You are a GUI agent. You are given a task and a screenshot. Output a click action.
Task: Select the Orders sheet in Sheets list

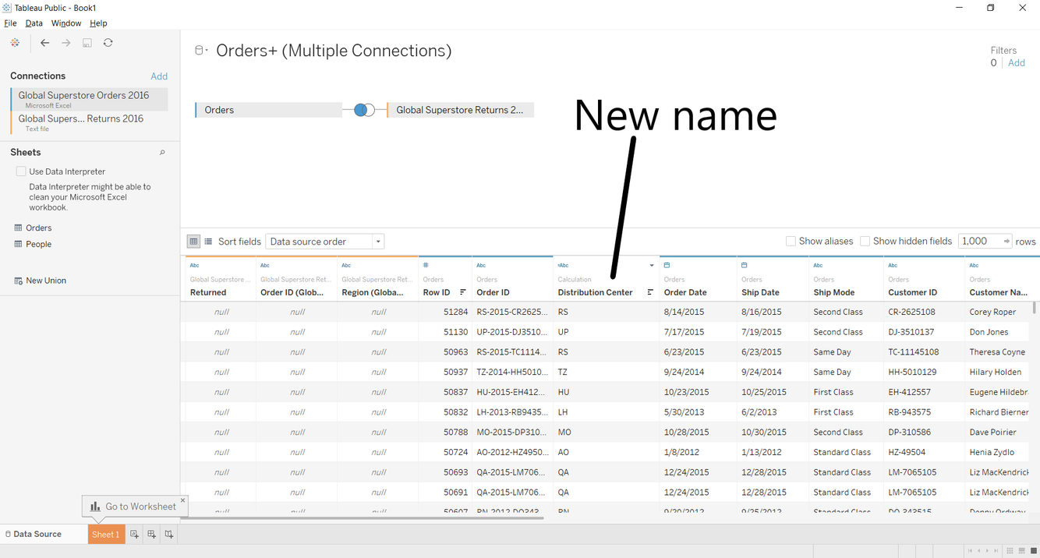[38, 228]
